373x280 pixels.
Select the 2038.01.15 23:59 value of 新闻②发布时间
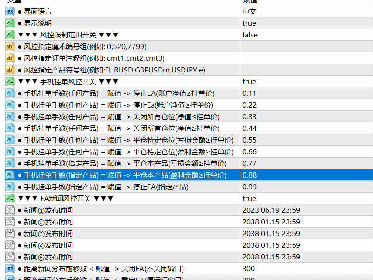click(x=271, y=222)
